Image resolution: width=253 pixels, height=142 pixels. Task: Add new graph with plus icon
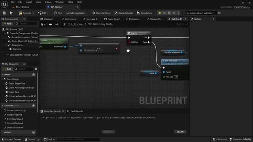[33, 75]
